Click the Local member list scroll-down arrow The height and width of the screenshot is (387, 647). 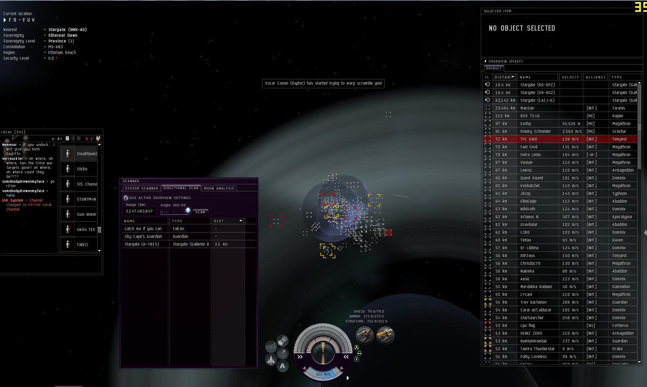[x=99, y=251]
